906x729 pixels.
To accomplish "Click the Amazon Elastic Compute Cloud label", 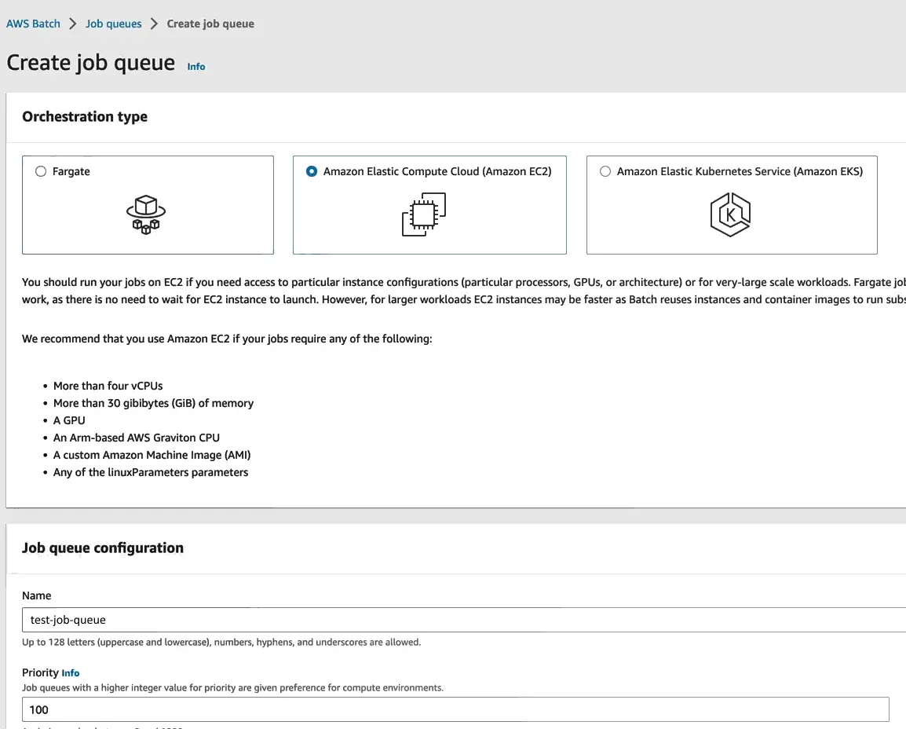I will 437,171.
